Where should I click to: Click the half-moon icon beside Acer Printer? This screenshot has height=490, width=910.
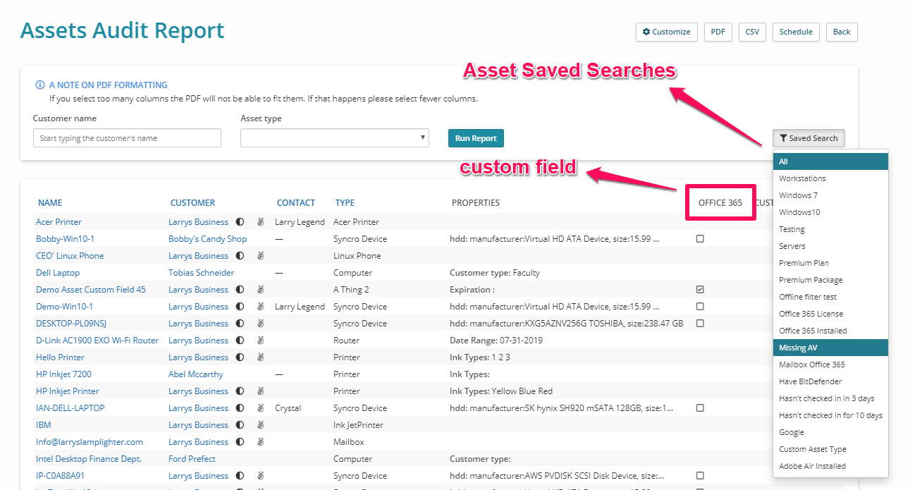(240, 221)
